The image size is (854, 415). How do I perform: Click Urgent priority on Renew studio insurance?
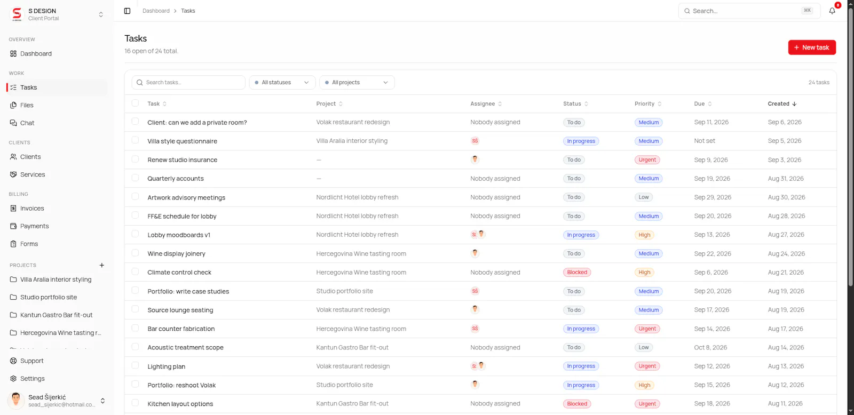647,160
